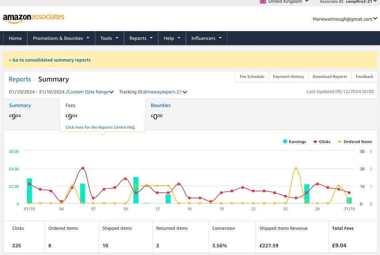Click the Returned Items value 2

click(x=158, y=246)
